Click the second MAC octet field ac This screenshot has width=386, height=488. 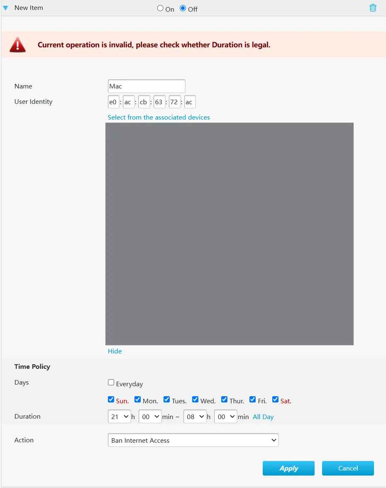(129, 102)
